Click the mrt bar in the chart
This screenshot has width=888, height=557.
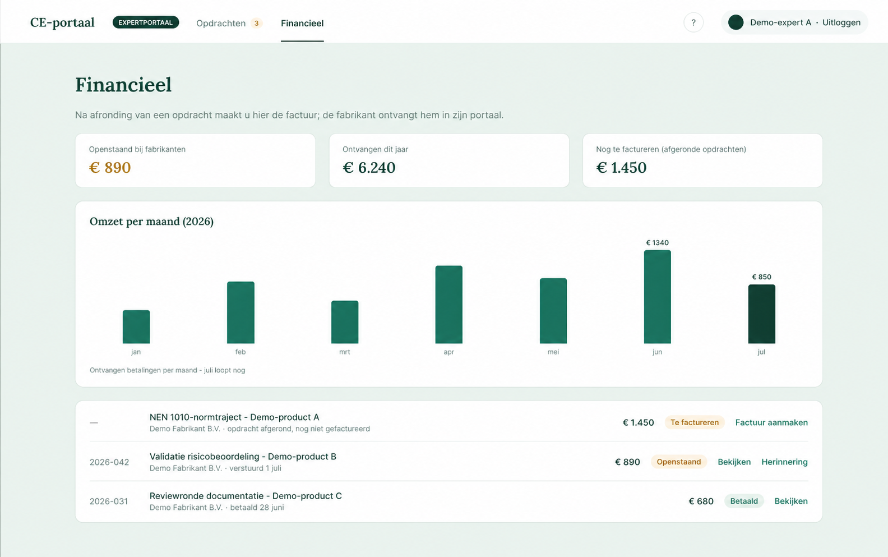[x=345, y=322]
